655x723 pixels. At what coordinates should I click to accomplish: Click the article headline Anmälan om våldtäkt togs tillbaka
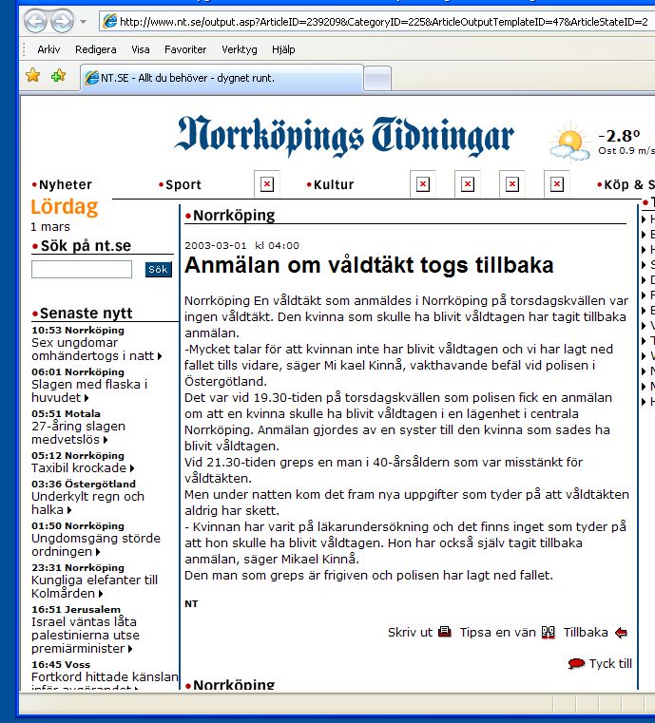369,265
